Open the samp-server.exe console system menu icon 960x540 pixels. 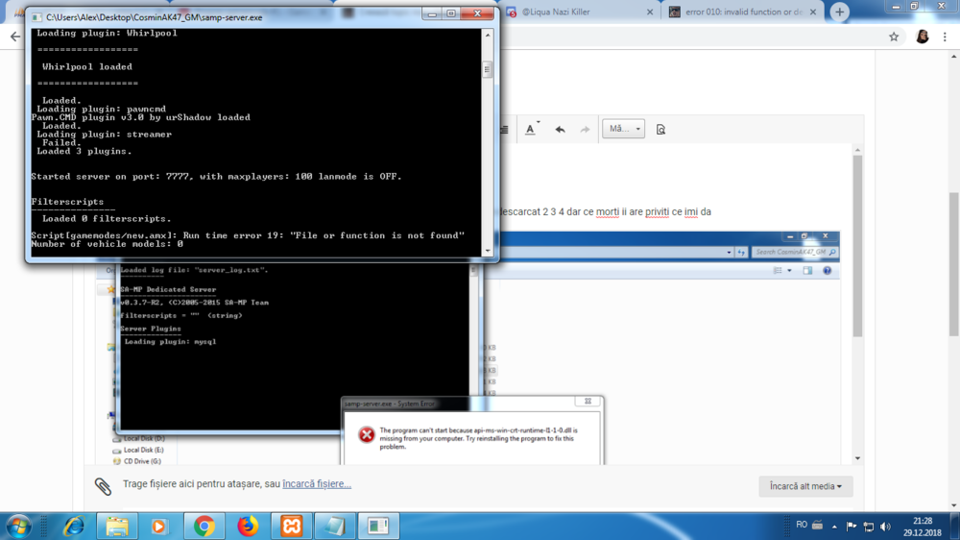36,17
